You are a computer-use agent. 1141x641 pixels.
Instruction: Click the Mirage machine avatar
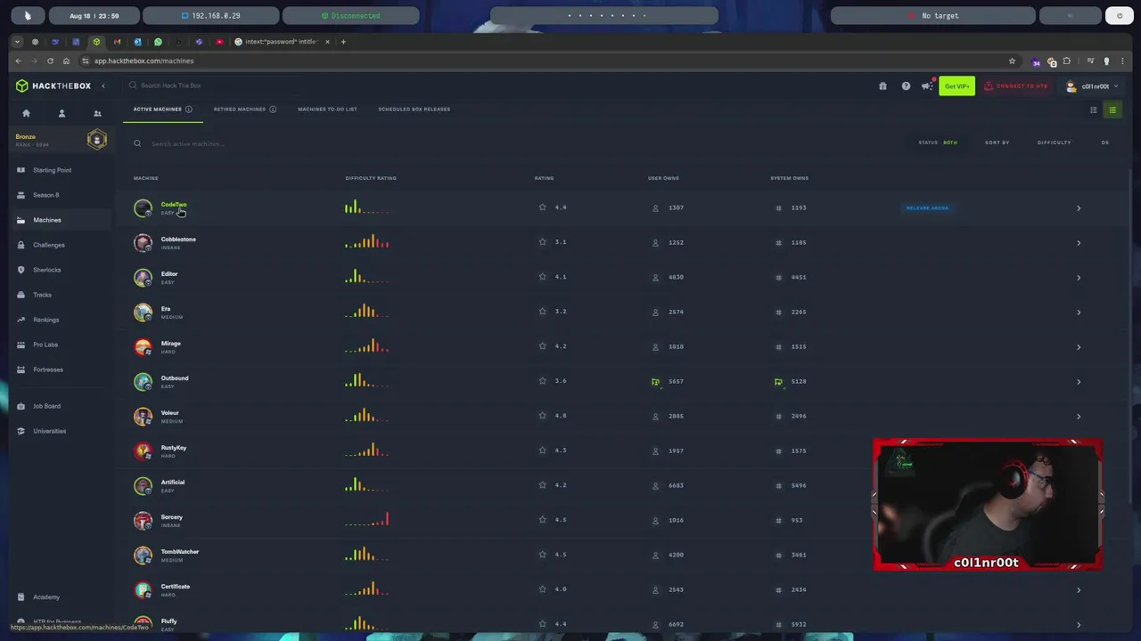click(143, 347)
